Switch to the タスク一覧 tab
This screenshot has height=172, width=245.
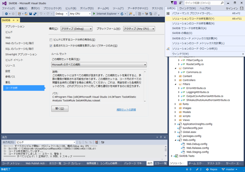[55, 163]
